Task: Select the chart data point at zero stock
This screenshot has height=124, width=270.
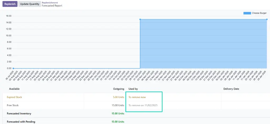Action: [x=13, y=68]
